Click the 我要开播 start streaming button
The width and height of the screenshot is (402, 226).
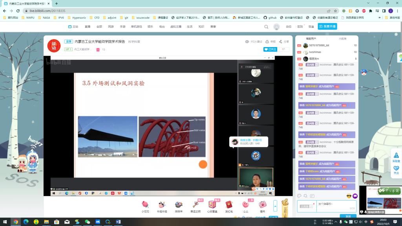[x=327, y=27]
